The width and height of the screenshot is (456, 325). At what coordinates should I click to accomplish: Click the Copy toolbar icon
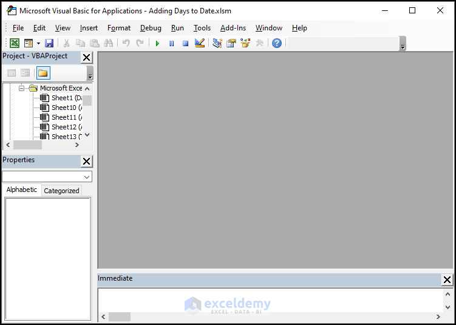80,43
